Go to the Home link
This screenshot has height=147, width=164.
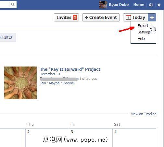[x=139, y=5]
